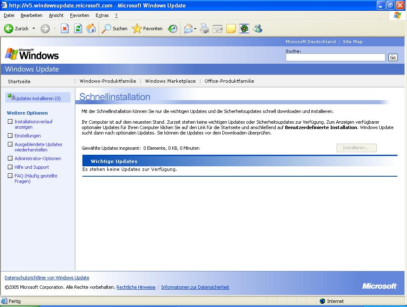Stop page loading with red X icon
Image resolution: width=407 pixels, height=307 pixels.
(65, 29)
